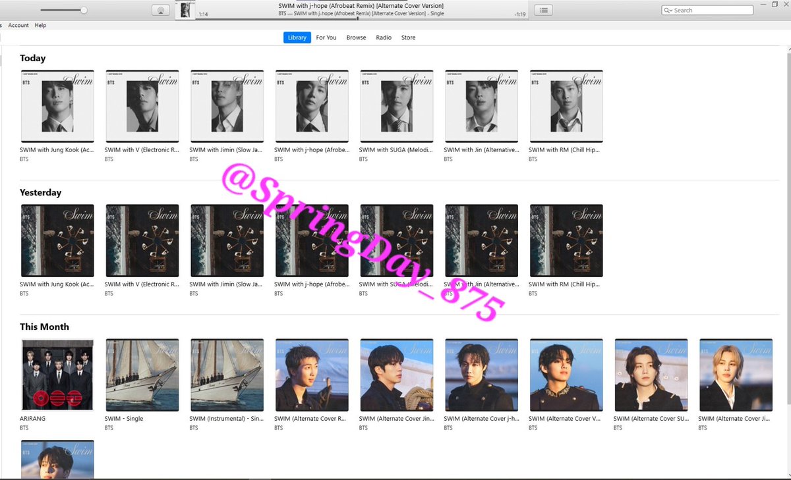This screenshot has height=480, width=791.
Task: Toggle the remaining time -1:19 display
Action: (520, 14)
